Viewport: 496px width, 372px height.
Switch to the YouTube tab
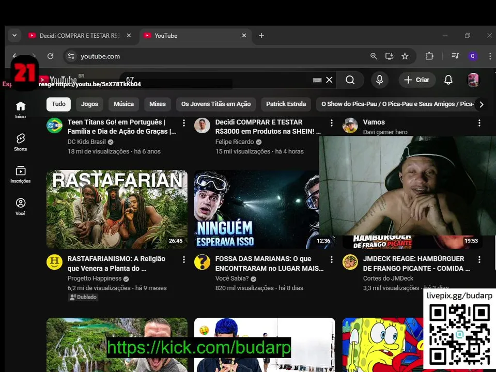[195, 36]
